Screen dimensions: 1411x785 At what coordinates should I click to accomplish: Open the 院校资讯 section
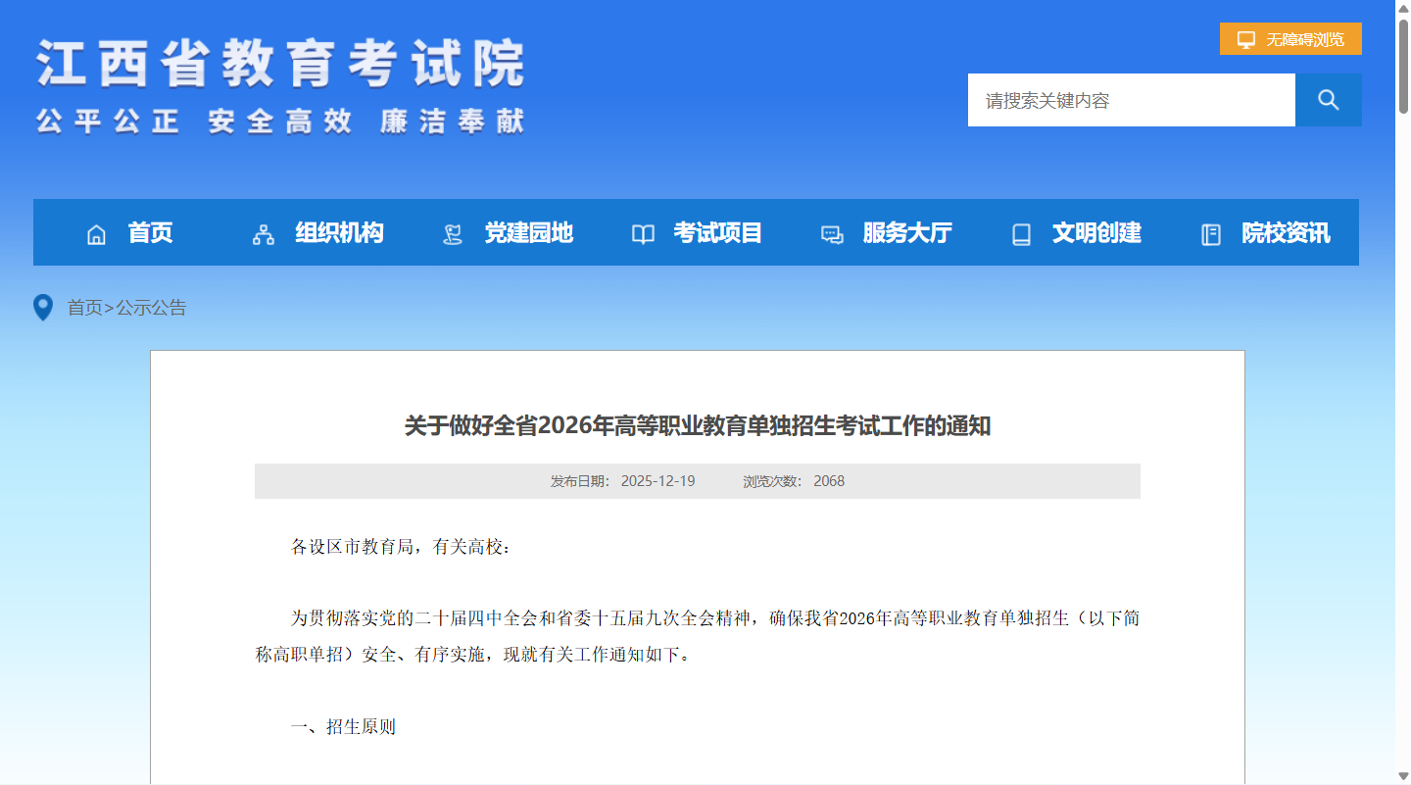click(1286, 233)
